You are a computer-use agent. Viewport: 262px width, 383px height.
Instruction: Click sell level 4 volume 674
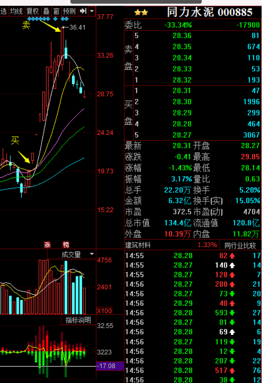254,47
